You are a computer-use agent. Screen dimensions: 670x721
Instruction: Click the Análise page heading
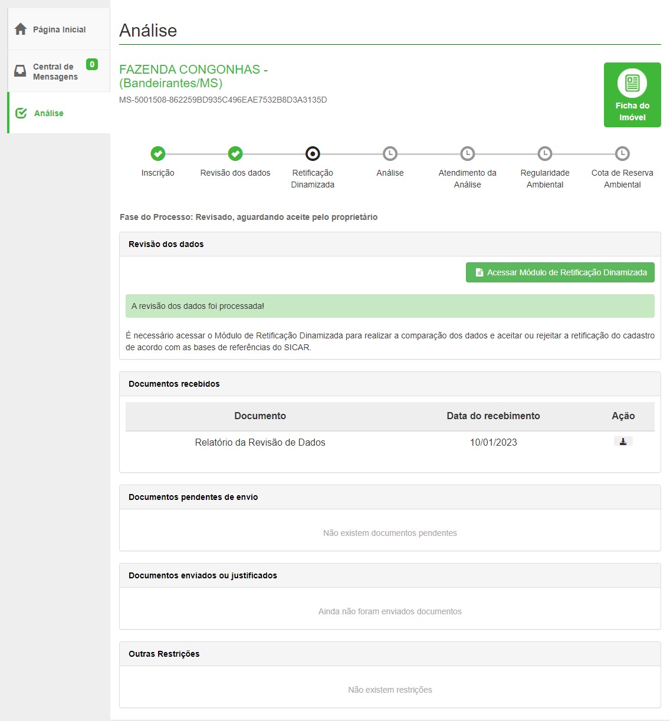[148, 31]
